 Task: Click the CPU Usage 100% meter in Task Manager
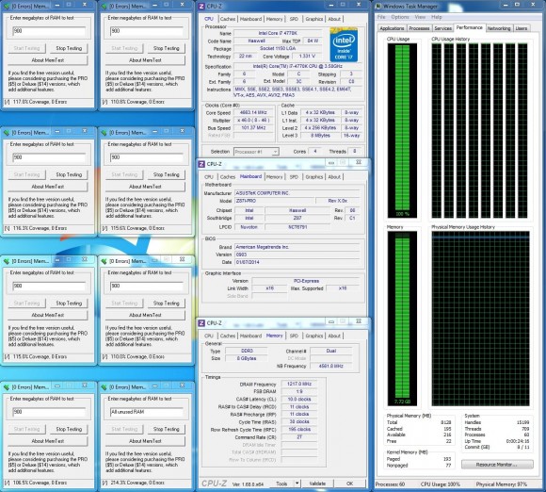coord(402,131)
